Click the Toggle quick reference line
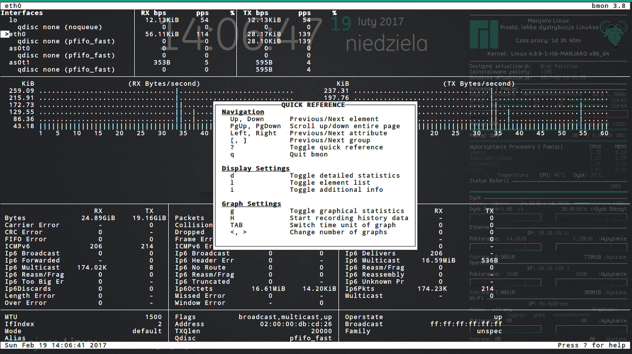632x354 pixels. coord(336,147)
